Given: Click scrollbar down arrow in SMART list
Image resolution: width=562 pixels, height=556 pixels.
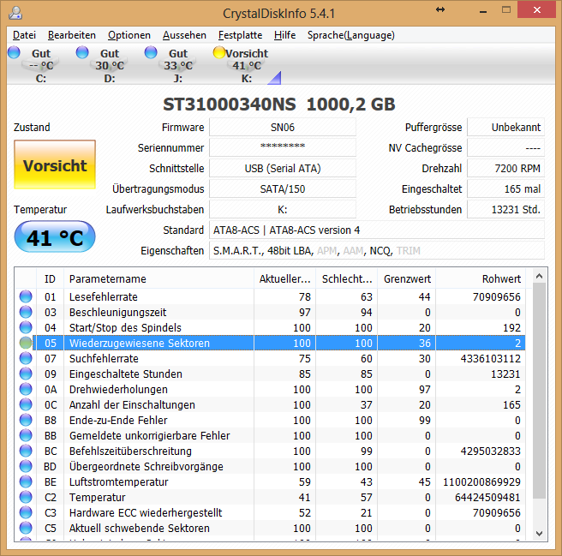Looking at the screenshot, I should [539, 534].
